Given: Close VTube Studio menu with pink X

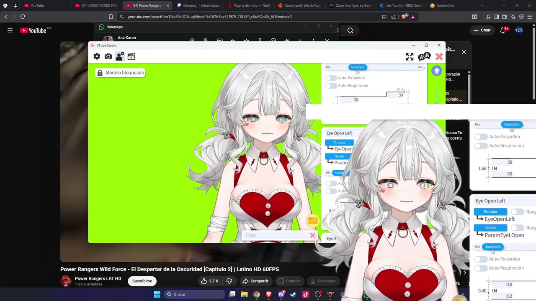Looking at the screenshot, I should tap(439, 57).
